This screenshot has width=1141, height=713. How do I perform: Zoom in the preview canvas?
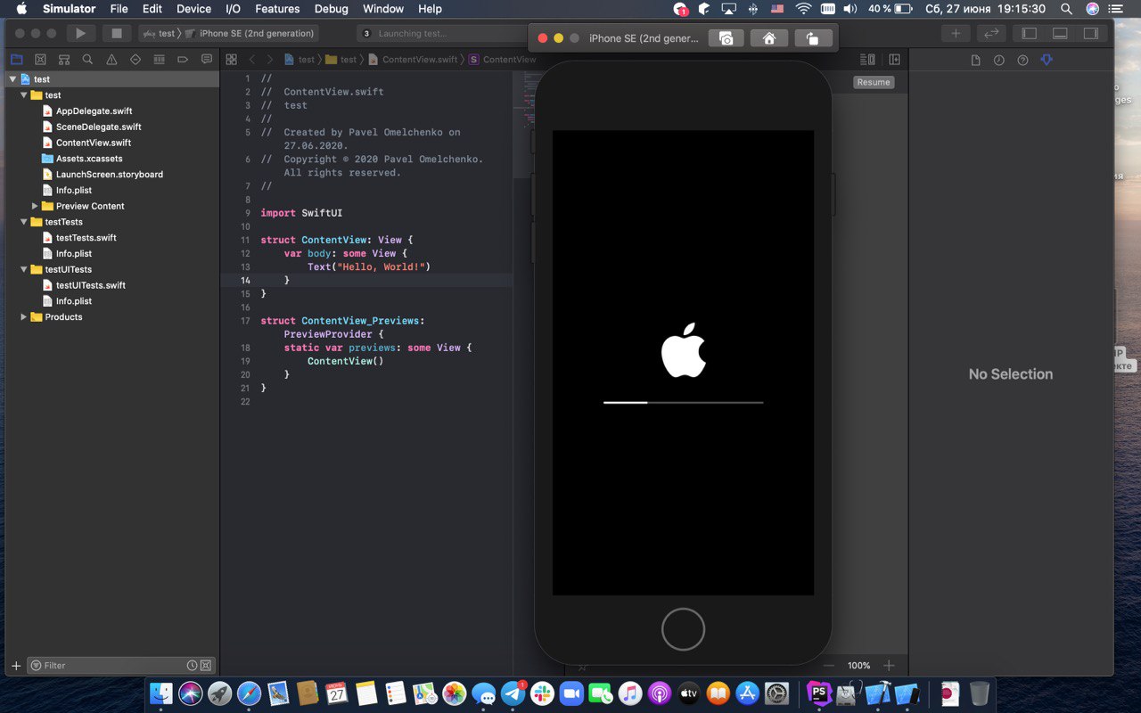point(889,666)
